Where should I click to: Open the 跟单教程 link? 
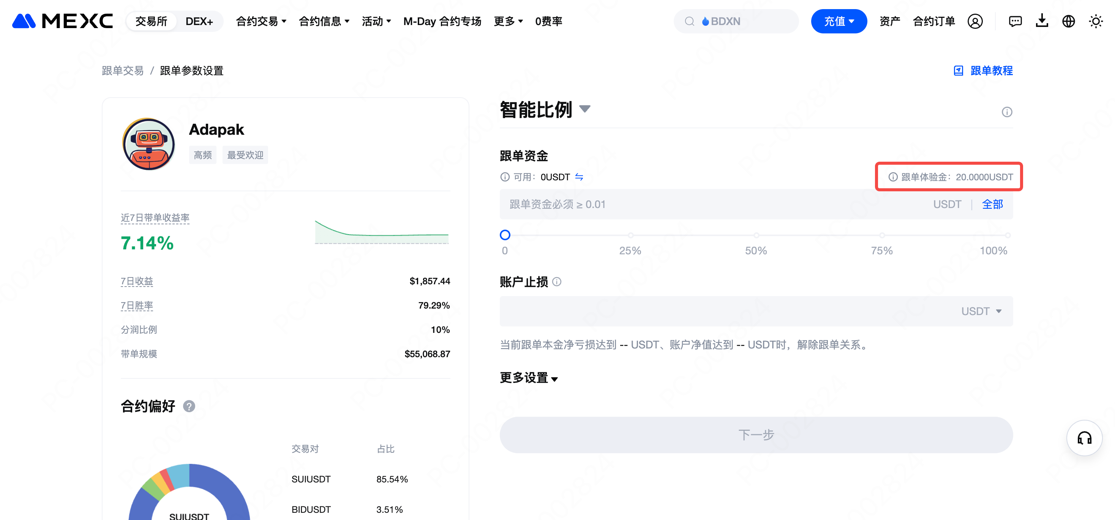click(991, 71)
